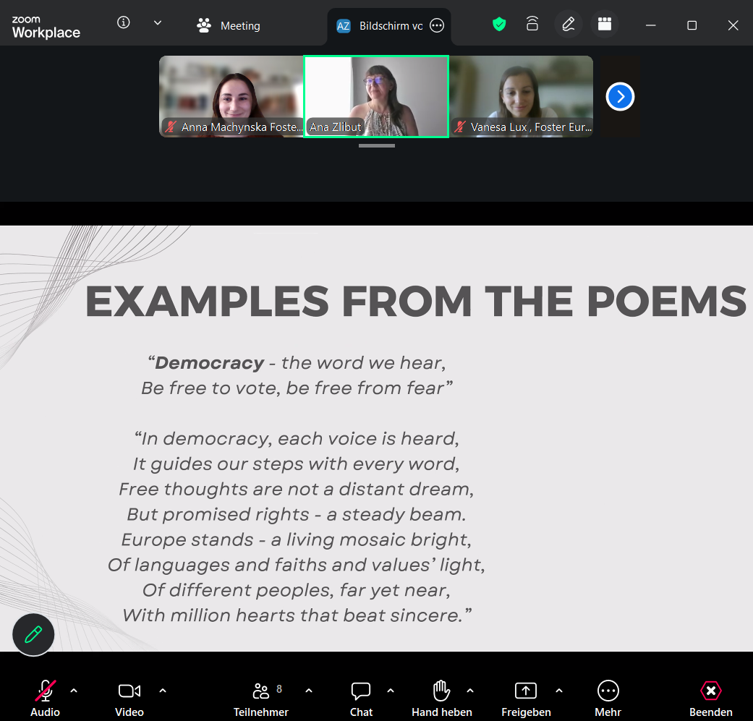Change the view layout icon
This screenshot has height=721, width=753.
[x=605, y=24]
